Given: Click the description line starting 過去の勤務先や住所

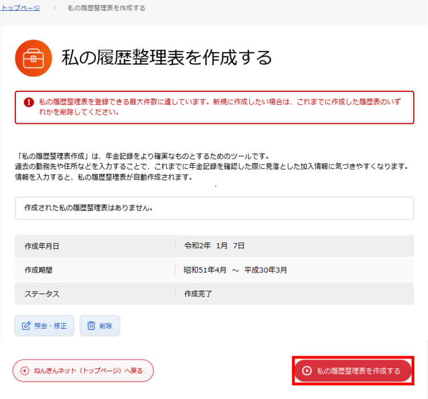Looking at the screenshot, I should point(212,166).
